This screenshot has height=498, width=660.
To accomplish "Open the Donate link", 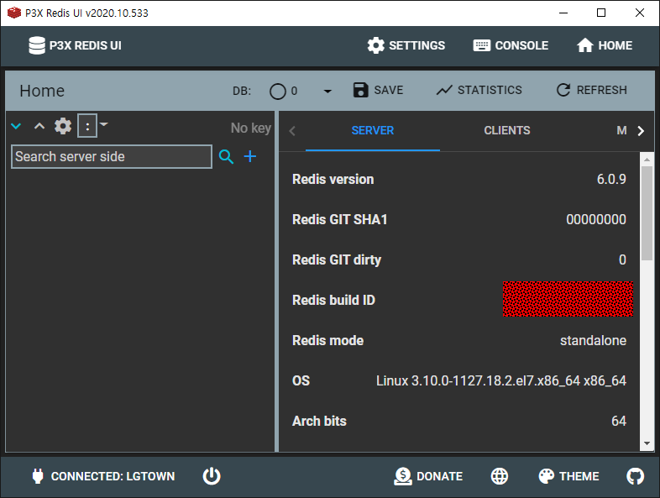I will click(x=428, y=476).
